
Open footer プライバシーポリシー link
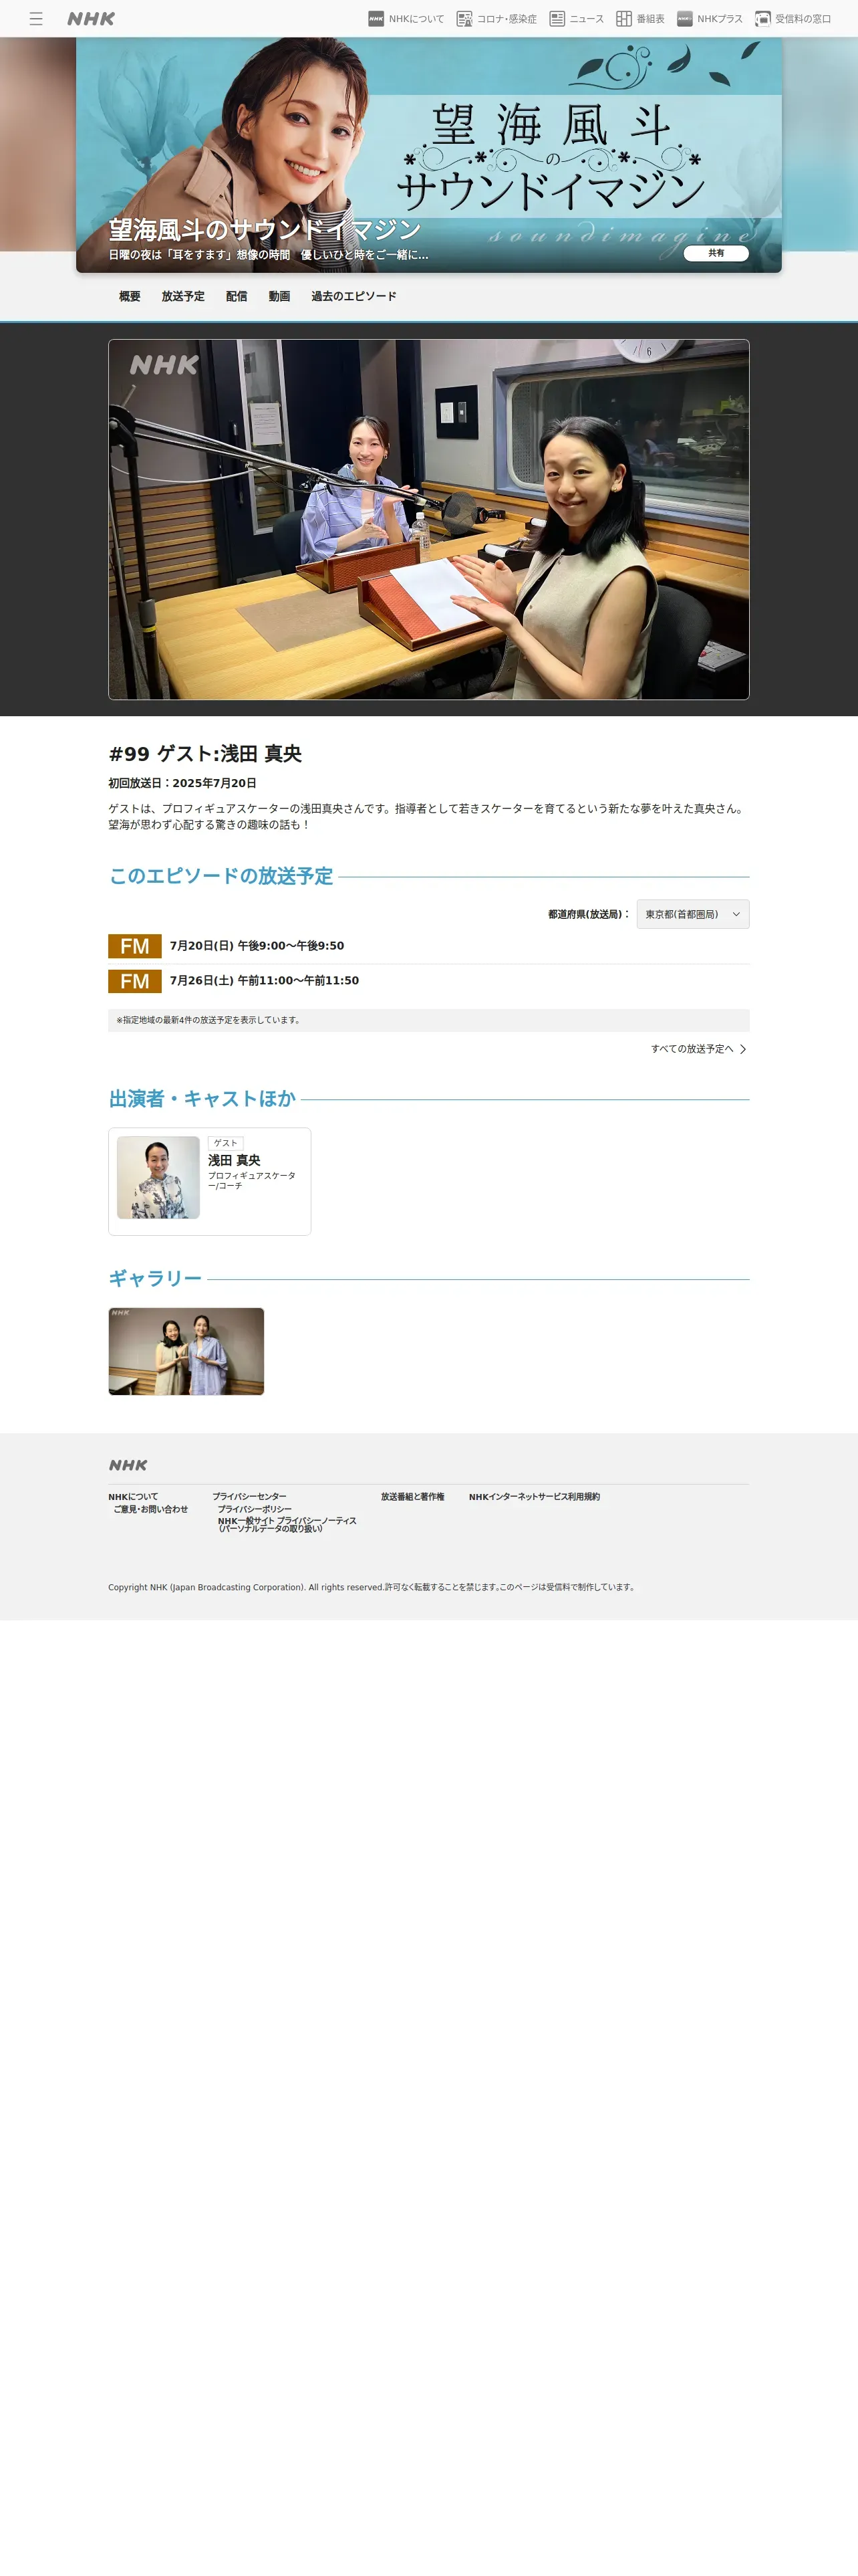255,1509
